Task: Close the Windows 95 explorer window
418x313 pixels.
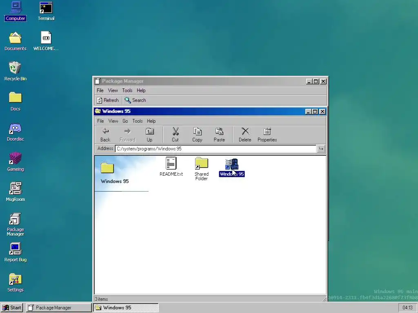Action: [322, 112]
